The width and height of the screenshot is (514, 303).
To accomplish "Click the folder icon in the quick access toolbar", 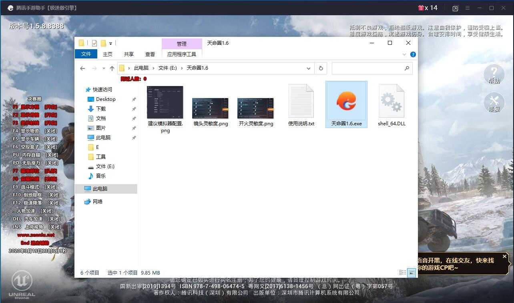I will click(81, 43).
